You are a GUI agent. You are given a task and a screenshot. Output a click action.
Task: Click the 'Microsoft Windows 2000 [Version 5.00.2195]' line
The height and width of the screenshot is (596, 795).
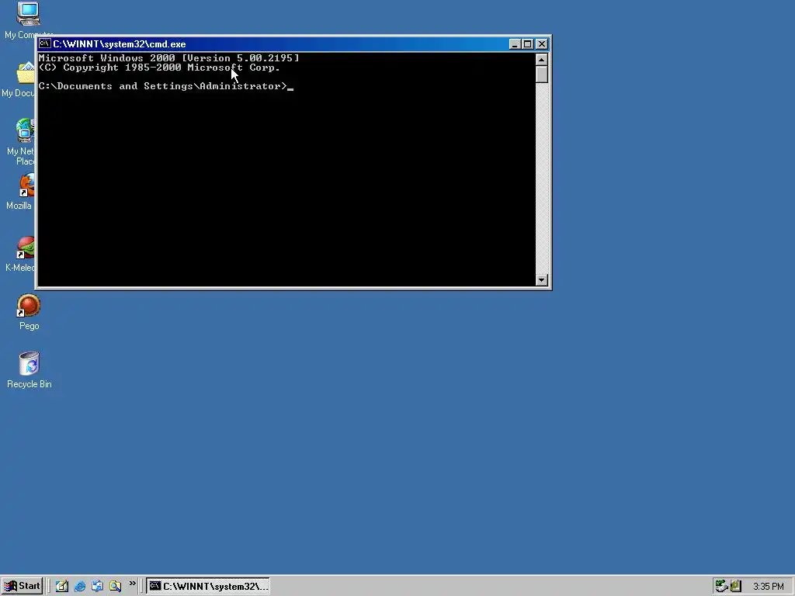click(168, 58)
